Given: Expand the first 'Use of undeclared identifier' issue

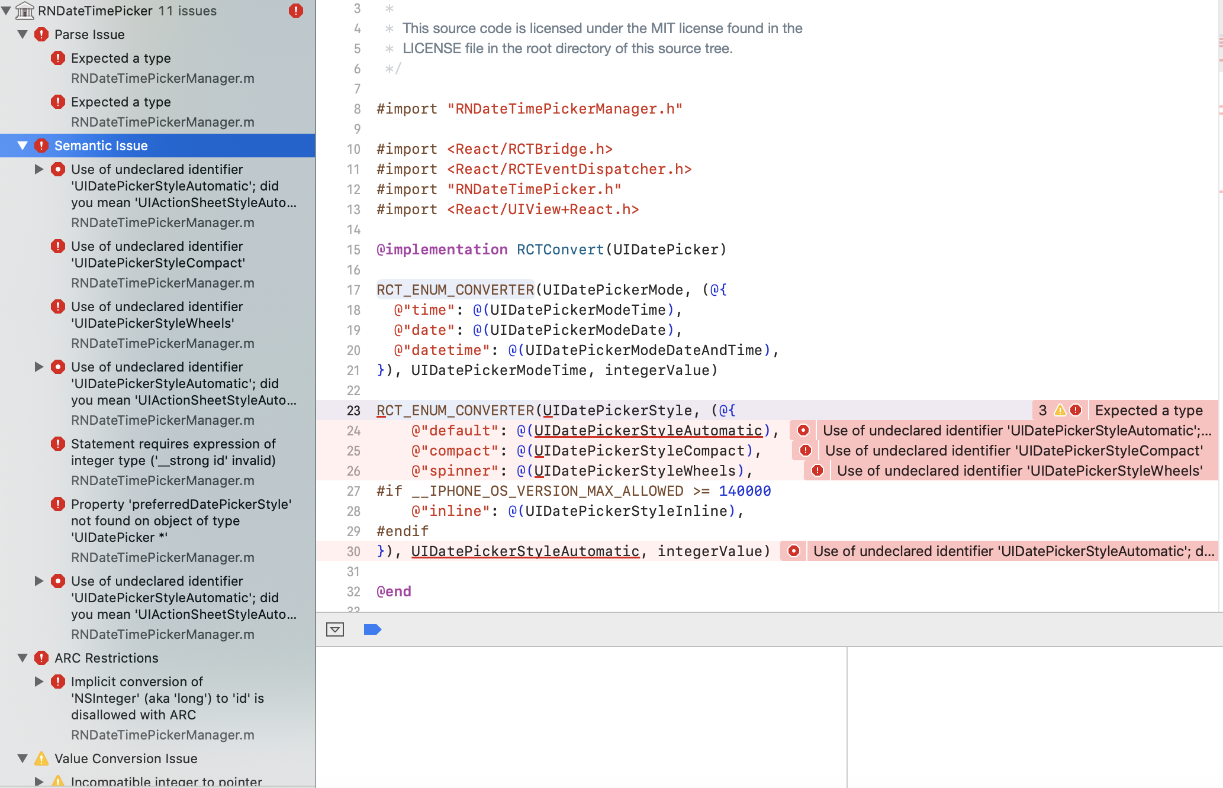Looking at the screenshot, I should coord(39,169).
